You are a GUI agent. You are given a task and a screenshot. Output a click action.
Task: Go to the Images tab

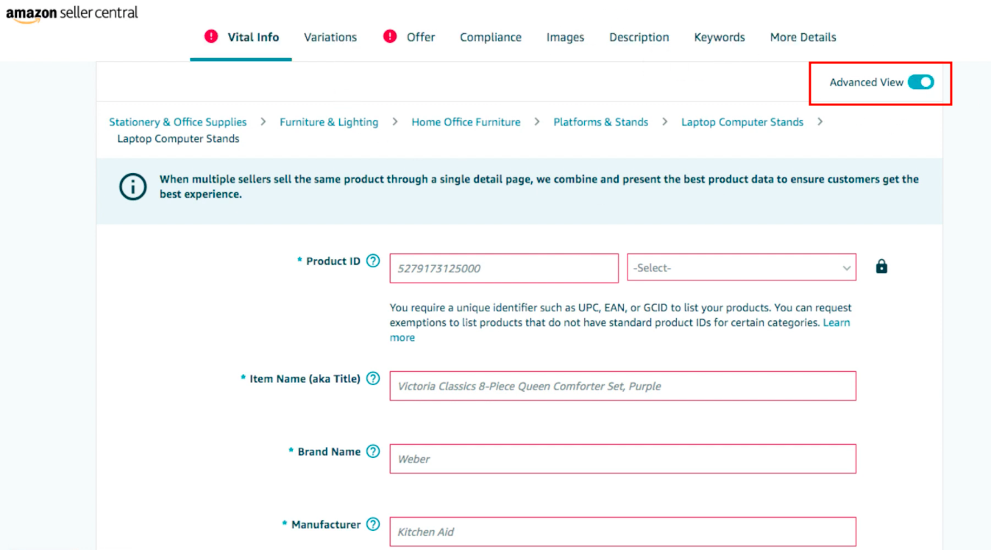[x=565, y=38]
